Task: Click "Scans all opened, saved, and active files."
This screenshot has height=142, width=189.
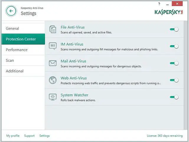Action: pos(86,32)
